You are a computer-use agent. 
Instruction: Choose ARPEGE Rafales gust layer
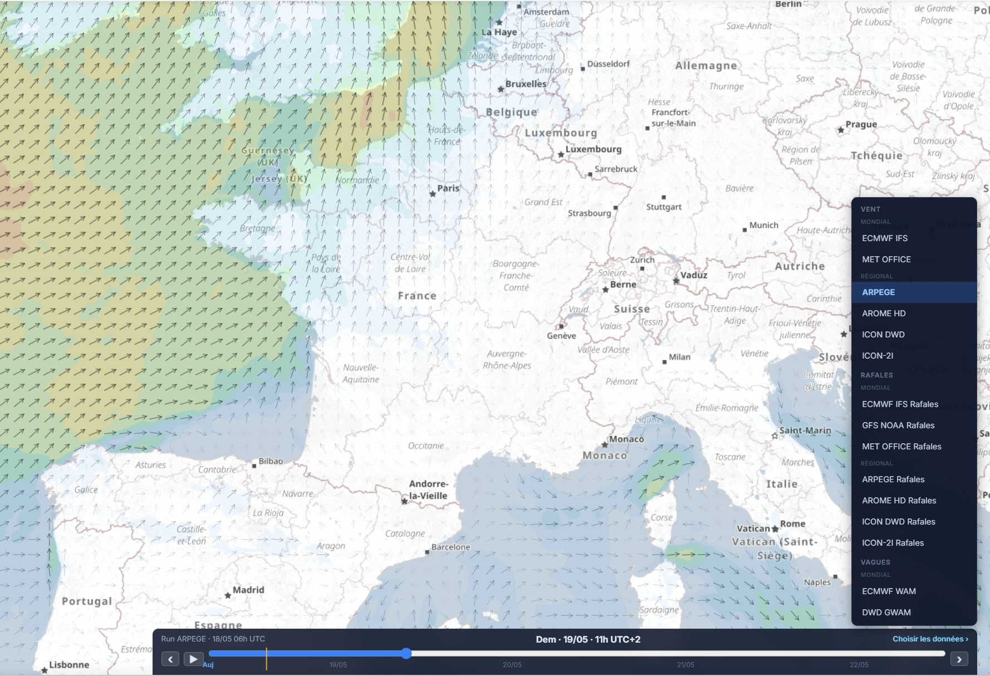[x=914, y=479]
